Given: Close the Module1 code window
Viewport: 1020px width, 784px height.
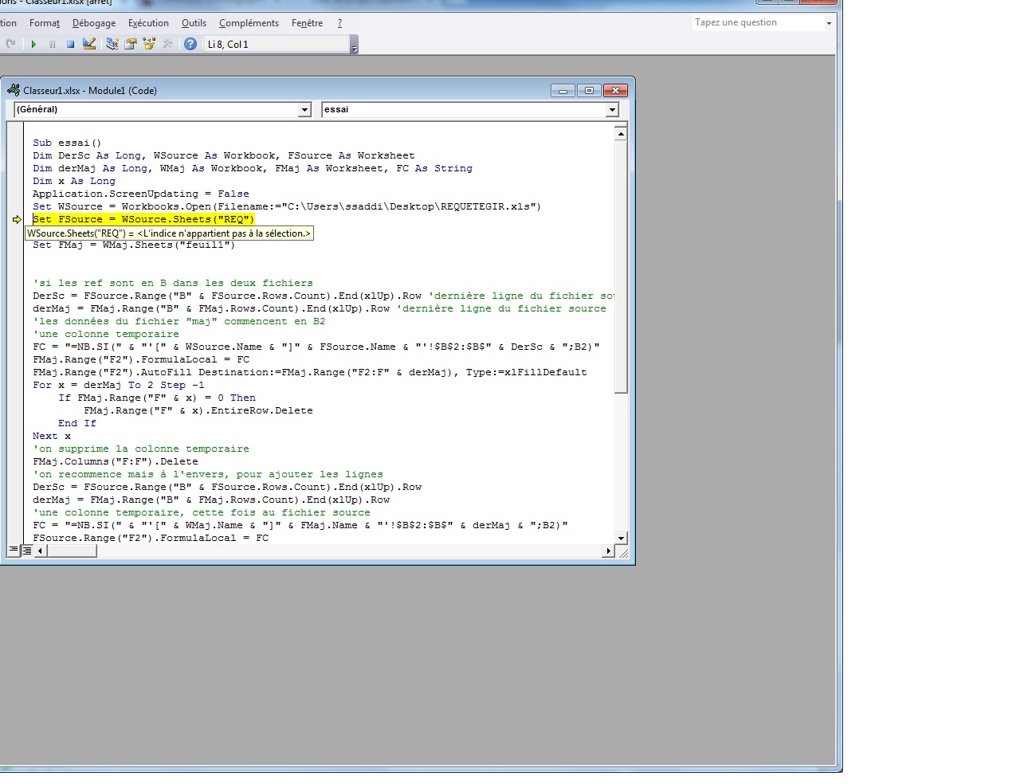Looking at the screenshot, I should point(615,91).
